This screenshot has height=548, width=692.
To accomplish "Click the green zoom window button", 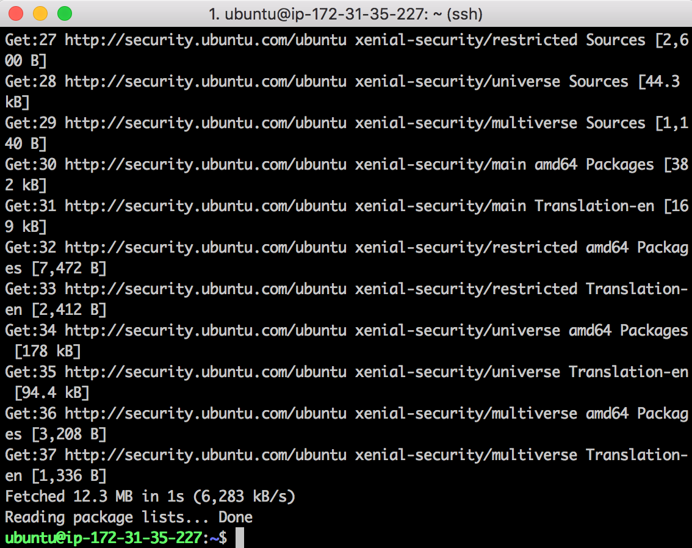I will (x=65, y=13).
